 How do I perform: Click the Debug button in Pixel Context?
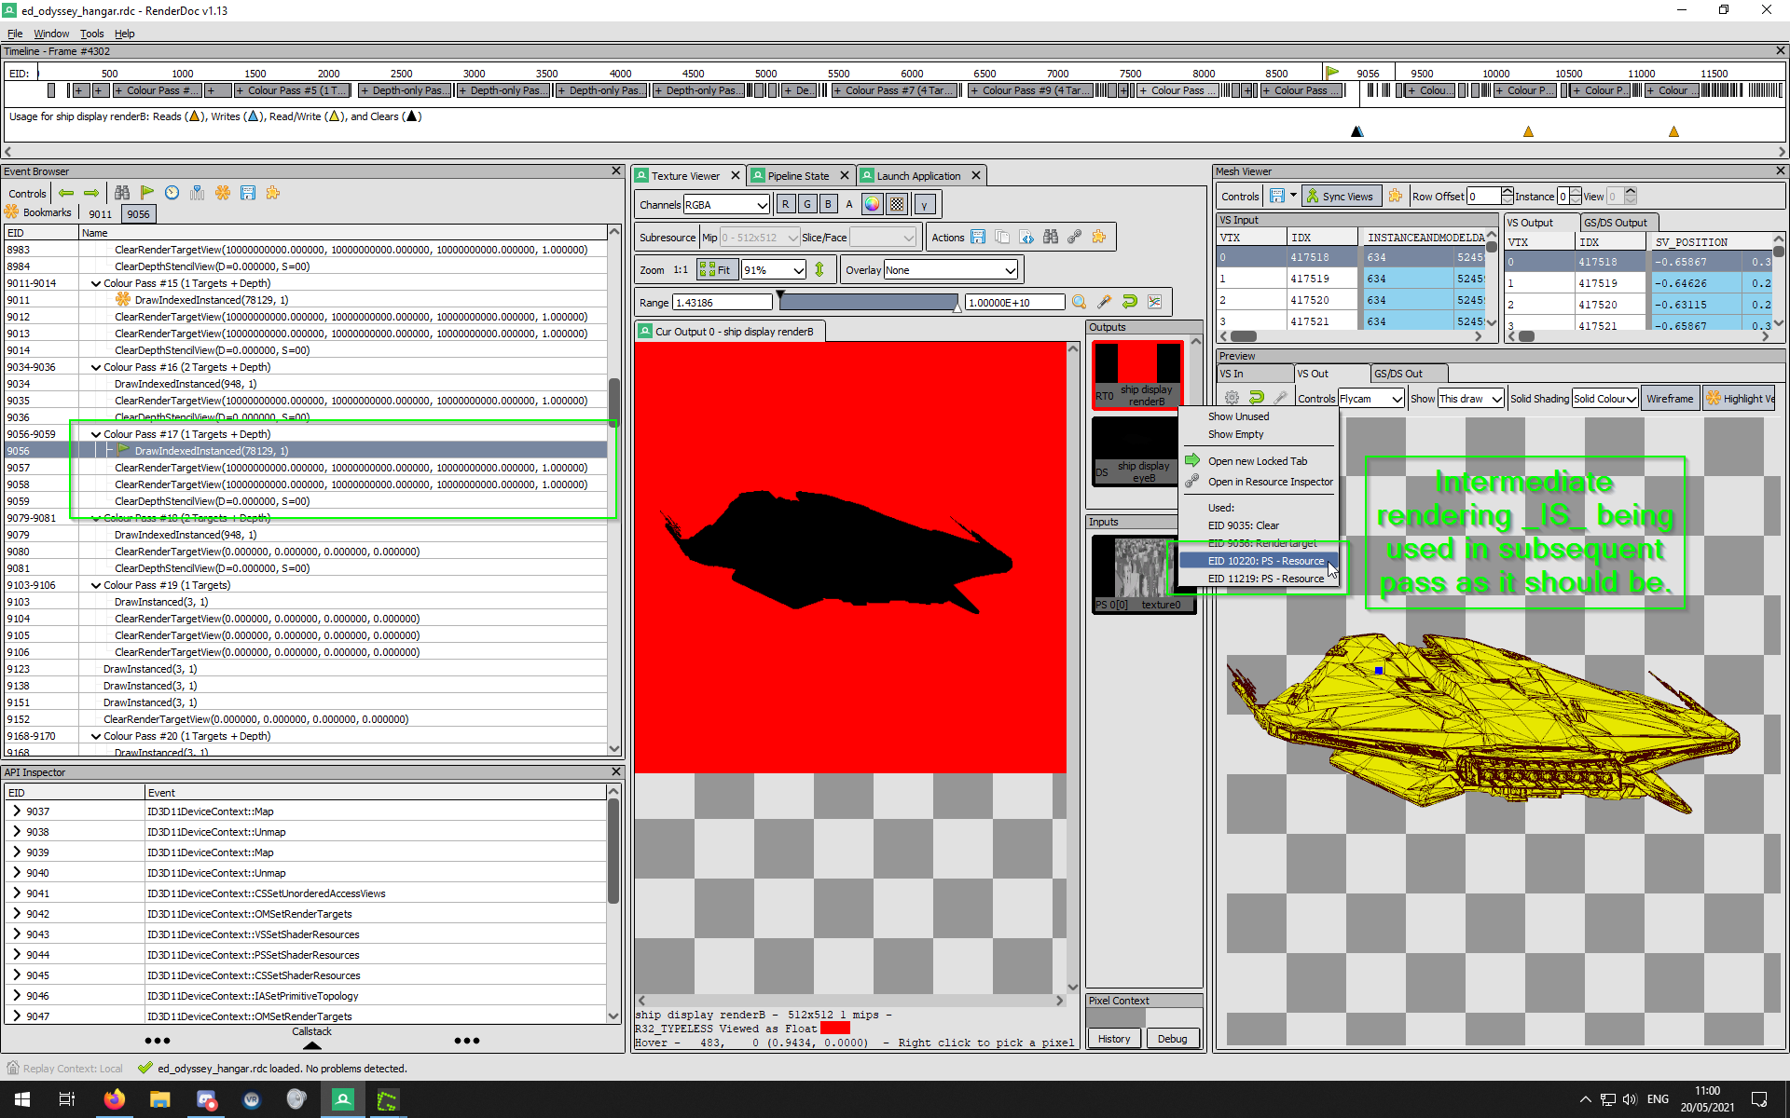click(x=1172, y=1038)
